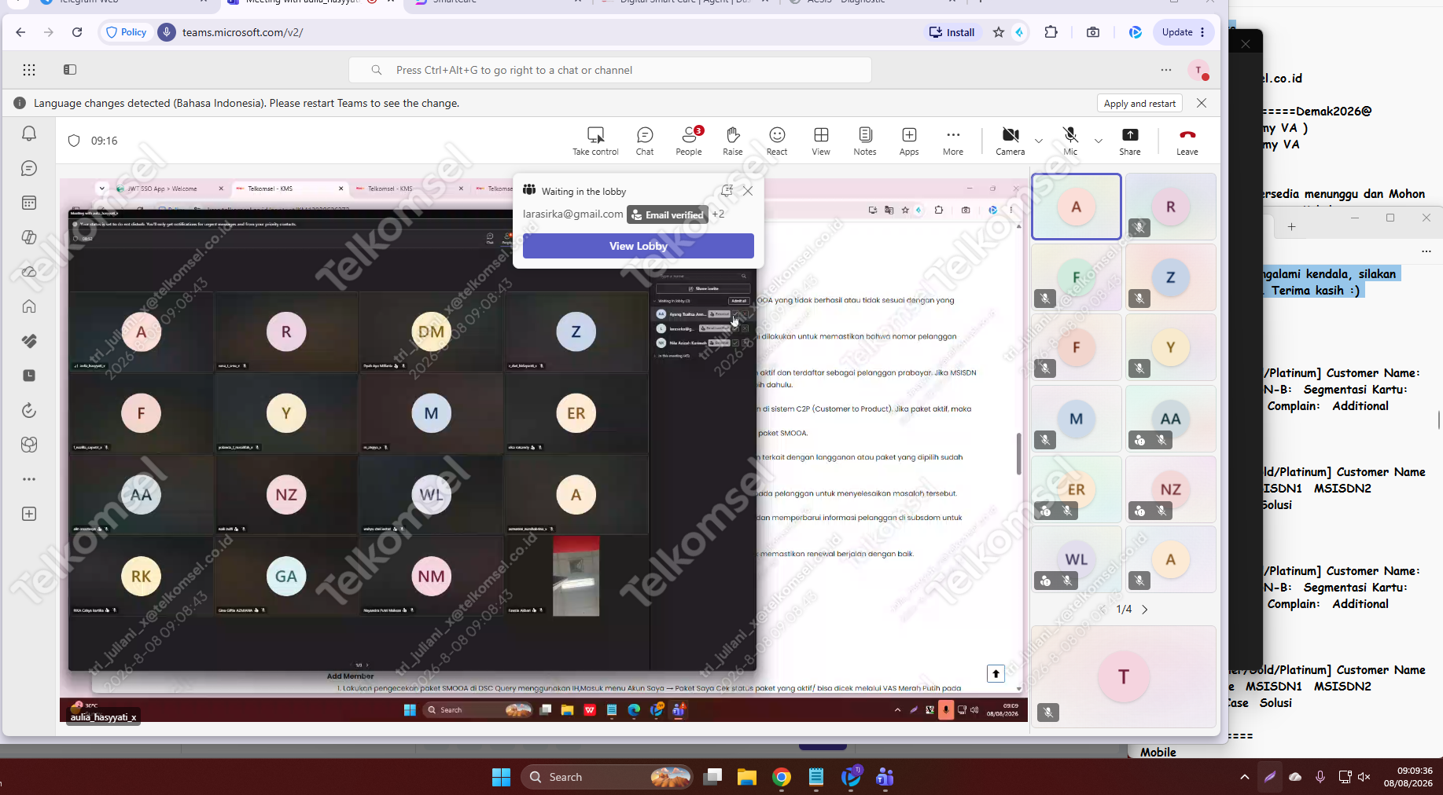Open meeting Notes

865,141
